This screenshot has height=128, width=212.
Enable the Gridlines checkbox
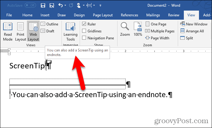click(84, 31)
